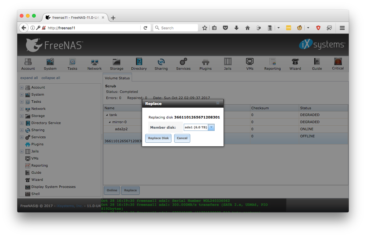
Task: Open VMs in the sidebar tree
Action: 35,158
